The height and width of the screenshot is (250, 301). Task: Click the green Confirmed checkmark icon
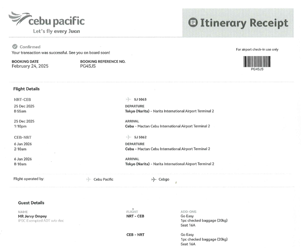(14, 47)
